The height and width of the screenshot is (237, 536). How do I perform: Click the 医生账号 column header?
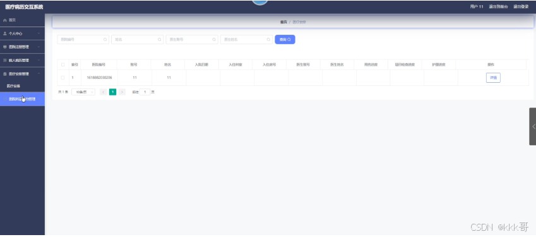tap(303, 64)
